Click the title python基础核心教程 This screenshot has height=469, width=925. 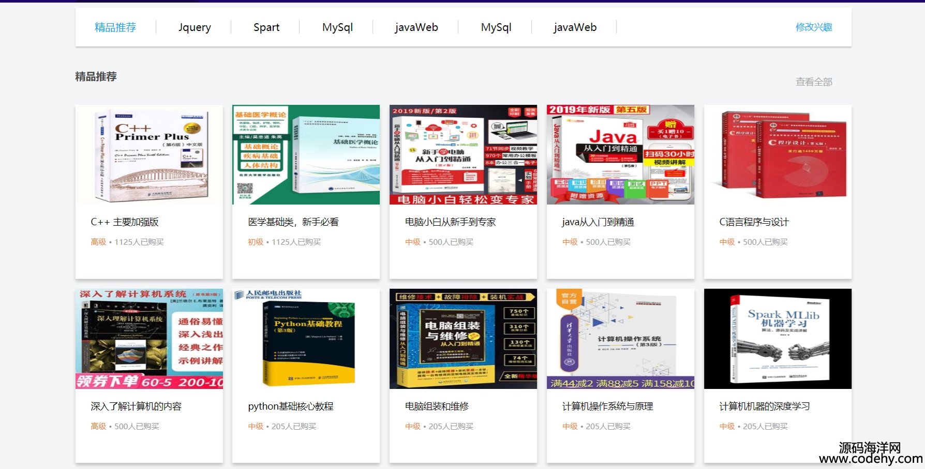[291, 407]
